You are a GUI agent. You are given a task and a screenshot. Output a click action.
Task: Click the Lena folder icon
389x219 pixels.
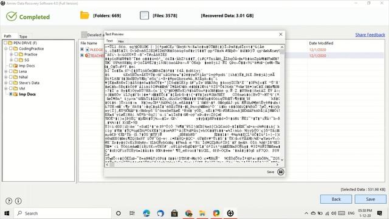click(16, 71)
